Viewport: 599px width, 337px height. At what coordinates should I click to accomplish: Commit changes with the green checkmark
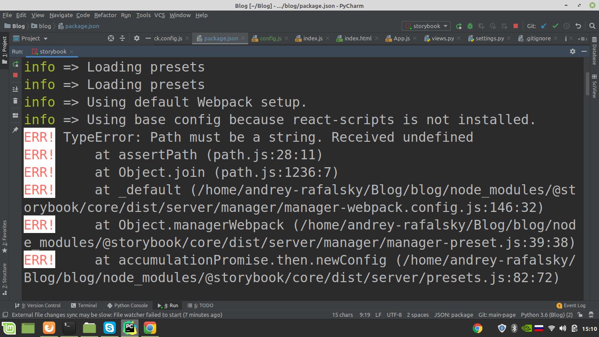pos(555,26)
